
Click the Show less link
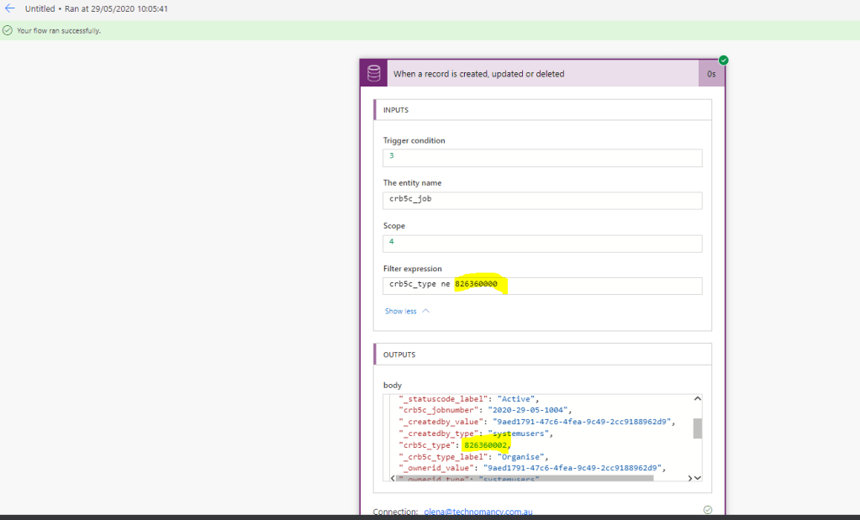point(400,311)
